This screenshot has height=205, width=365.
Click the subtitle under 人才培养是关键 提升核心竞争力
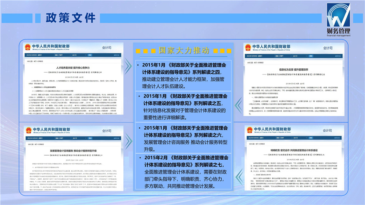73,73
